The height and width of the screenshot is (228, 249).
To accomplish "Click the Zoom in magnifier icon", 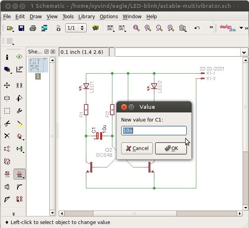I will tap(148, 28).
